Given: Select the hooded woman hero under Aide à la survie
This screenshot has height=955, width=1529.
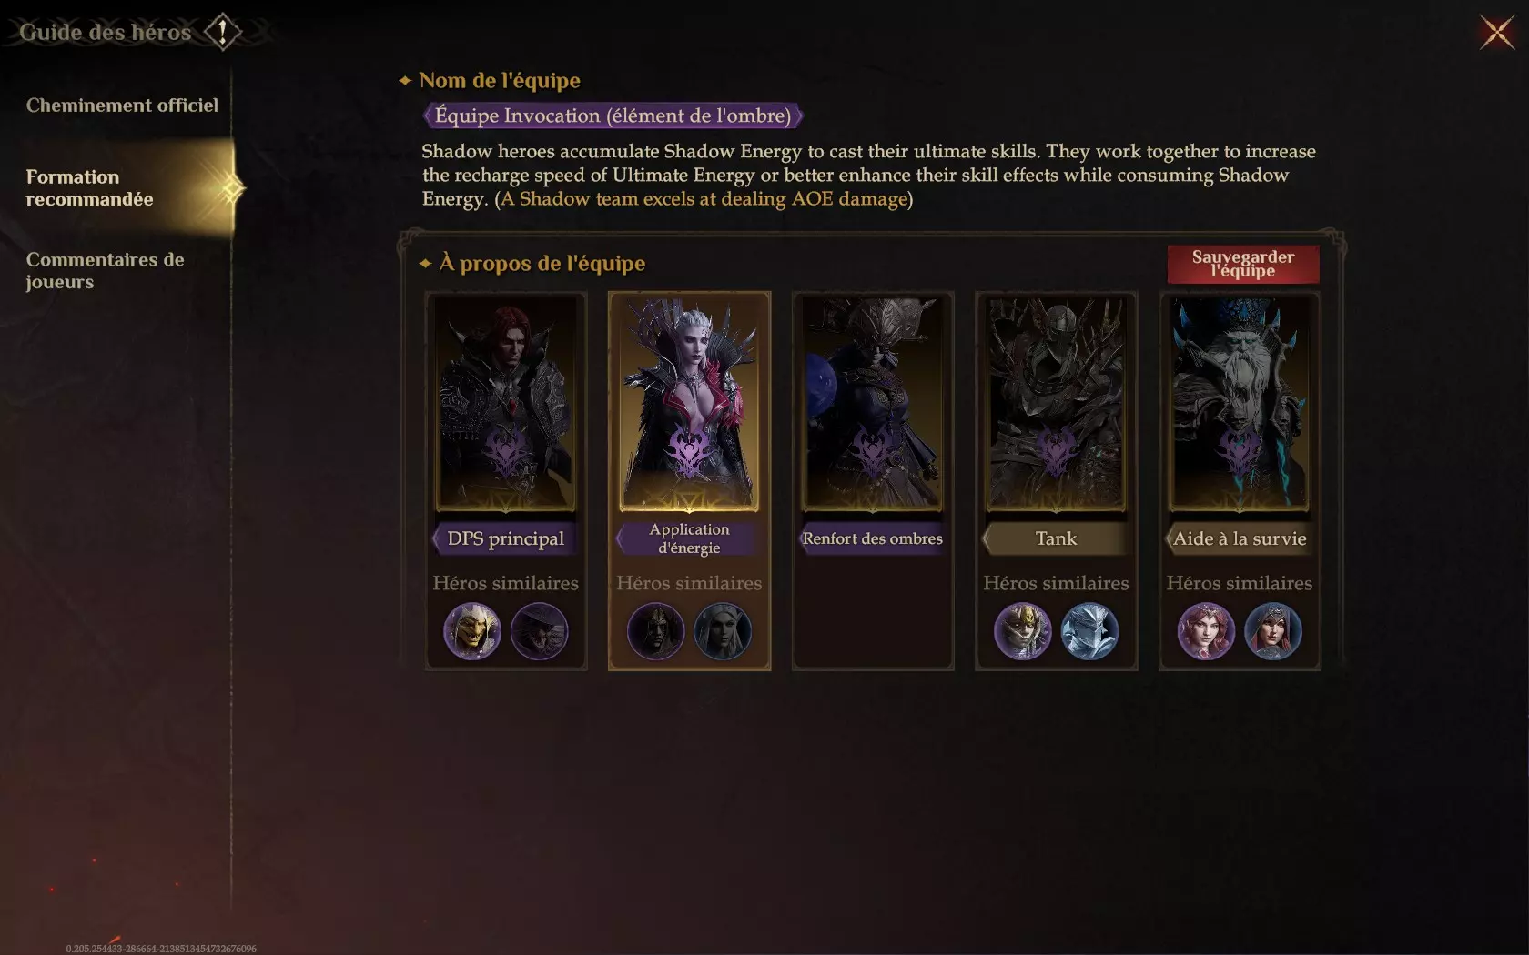Looking at the screenshot, I should point(1273,631).
